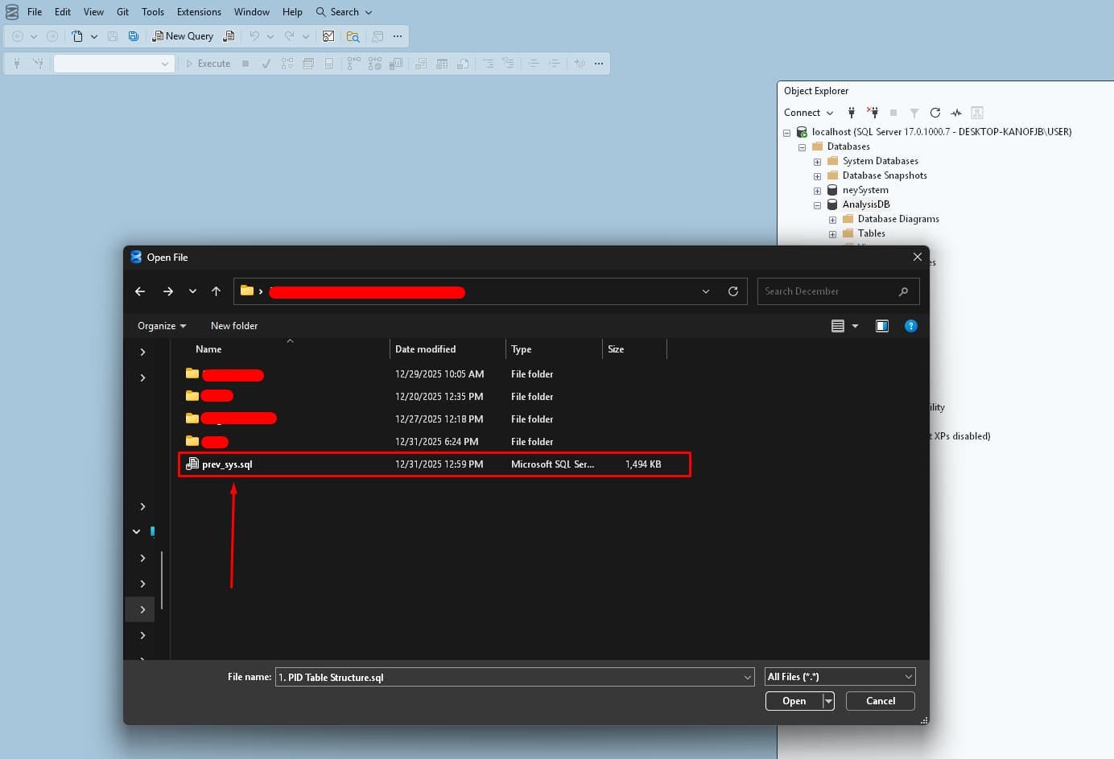Undo the last action

click(x=254, y=36)
